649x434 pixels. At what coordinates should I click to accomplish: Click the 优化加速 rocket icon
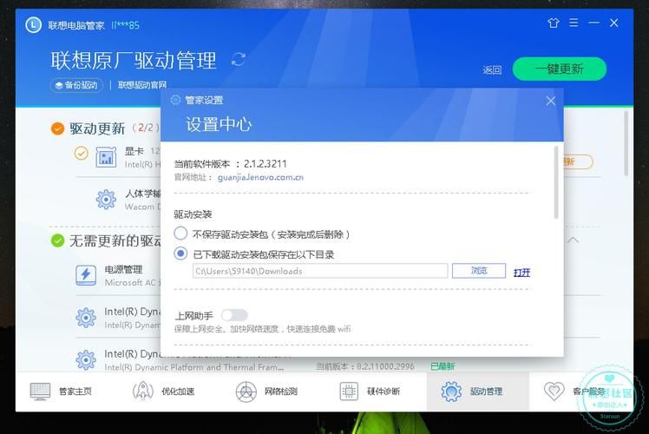tap(142, 391)
